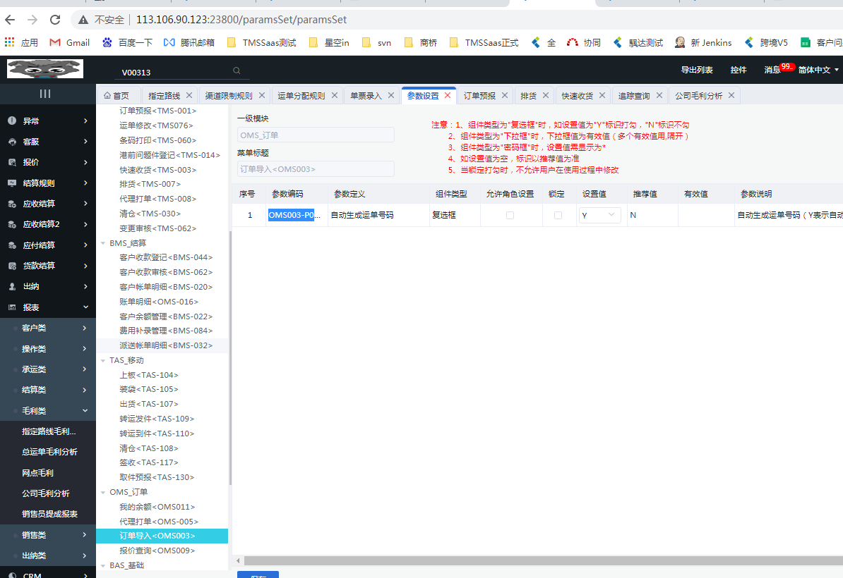Open the 协同 bookmark
Viewport: 843px width, 578px height.
point(584,42)
